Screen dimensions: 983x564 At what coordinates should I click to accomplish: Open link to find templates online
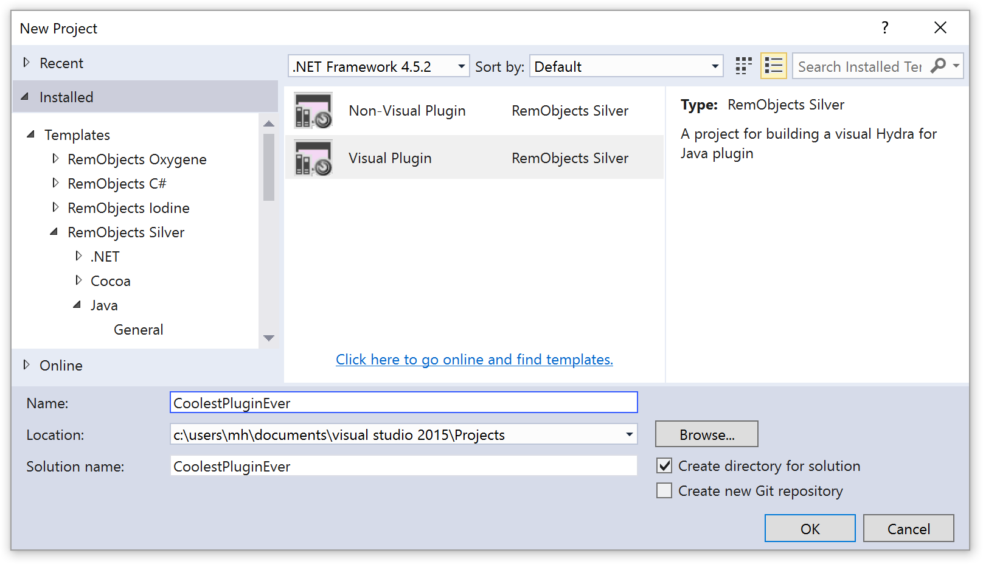[474, 360]
